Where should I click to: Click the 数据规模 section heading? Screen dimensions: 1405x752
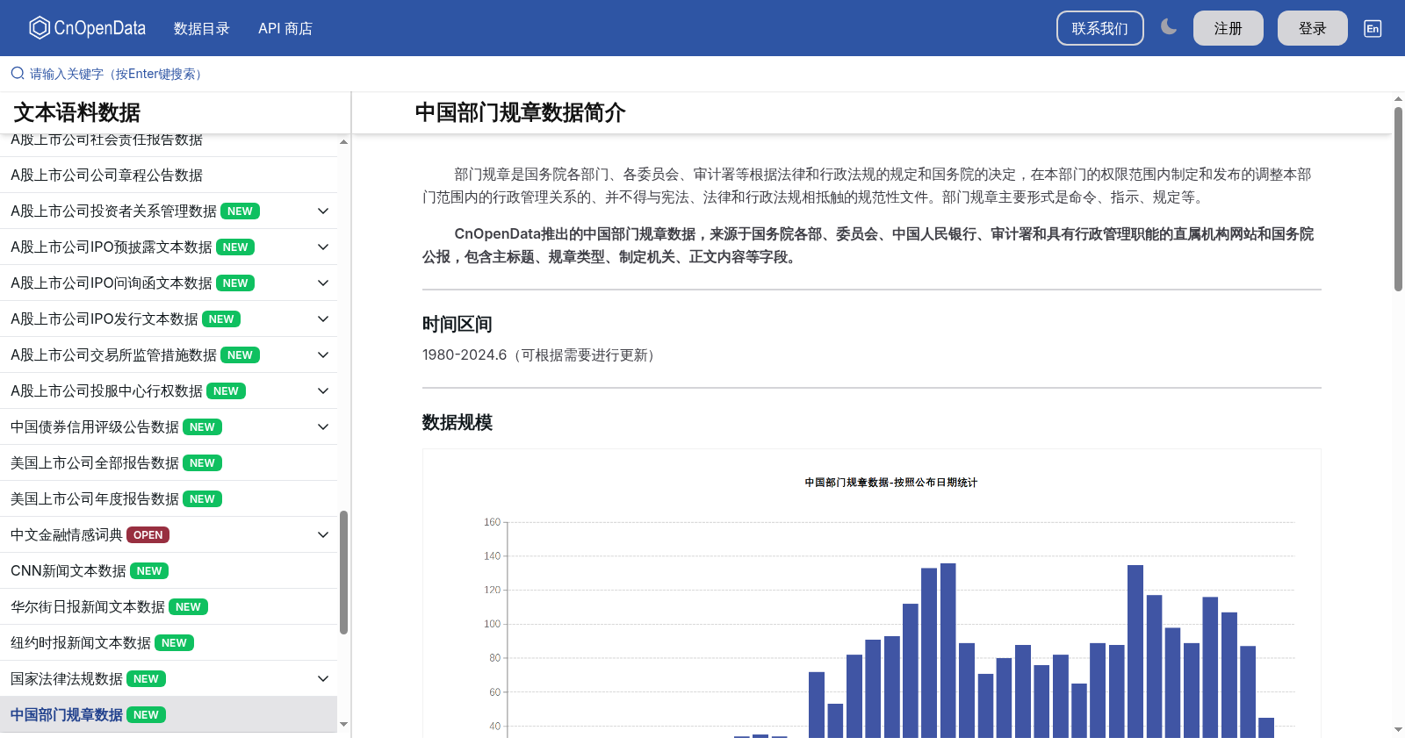[457, 422]
